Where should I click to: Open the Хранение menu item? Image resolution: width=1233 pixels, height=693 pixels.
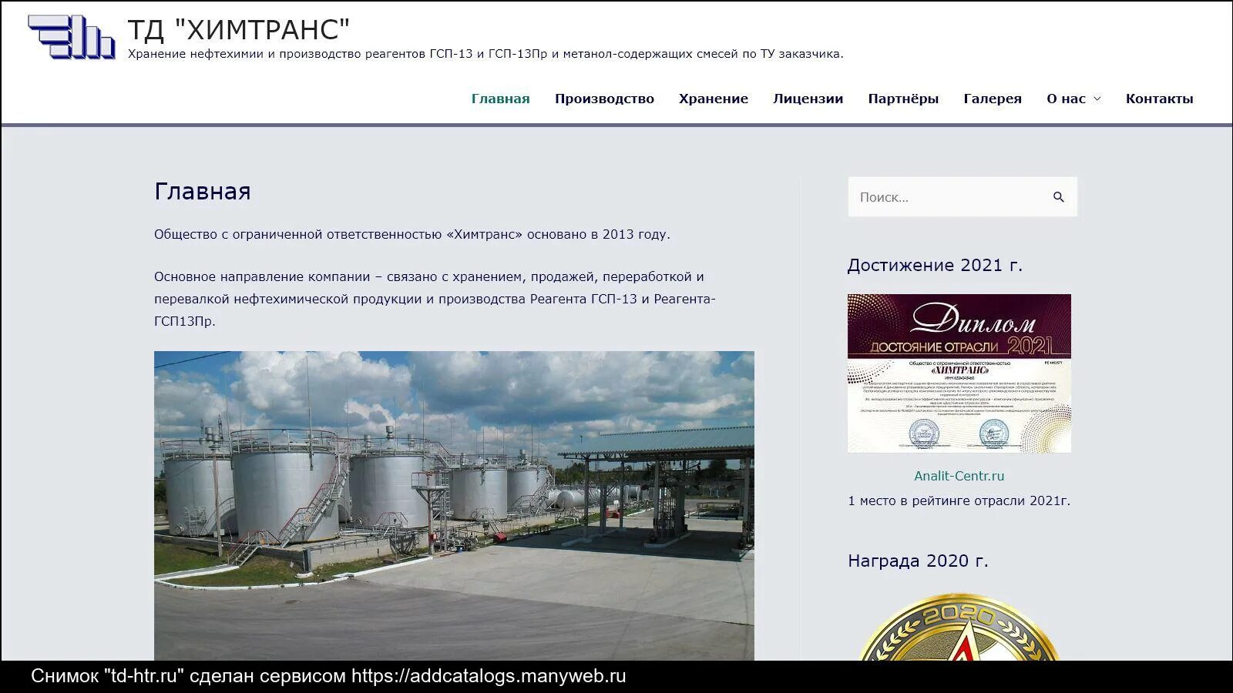714,99
